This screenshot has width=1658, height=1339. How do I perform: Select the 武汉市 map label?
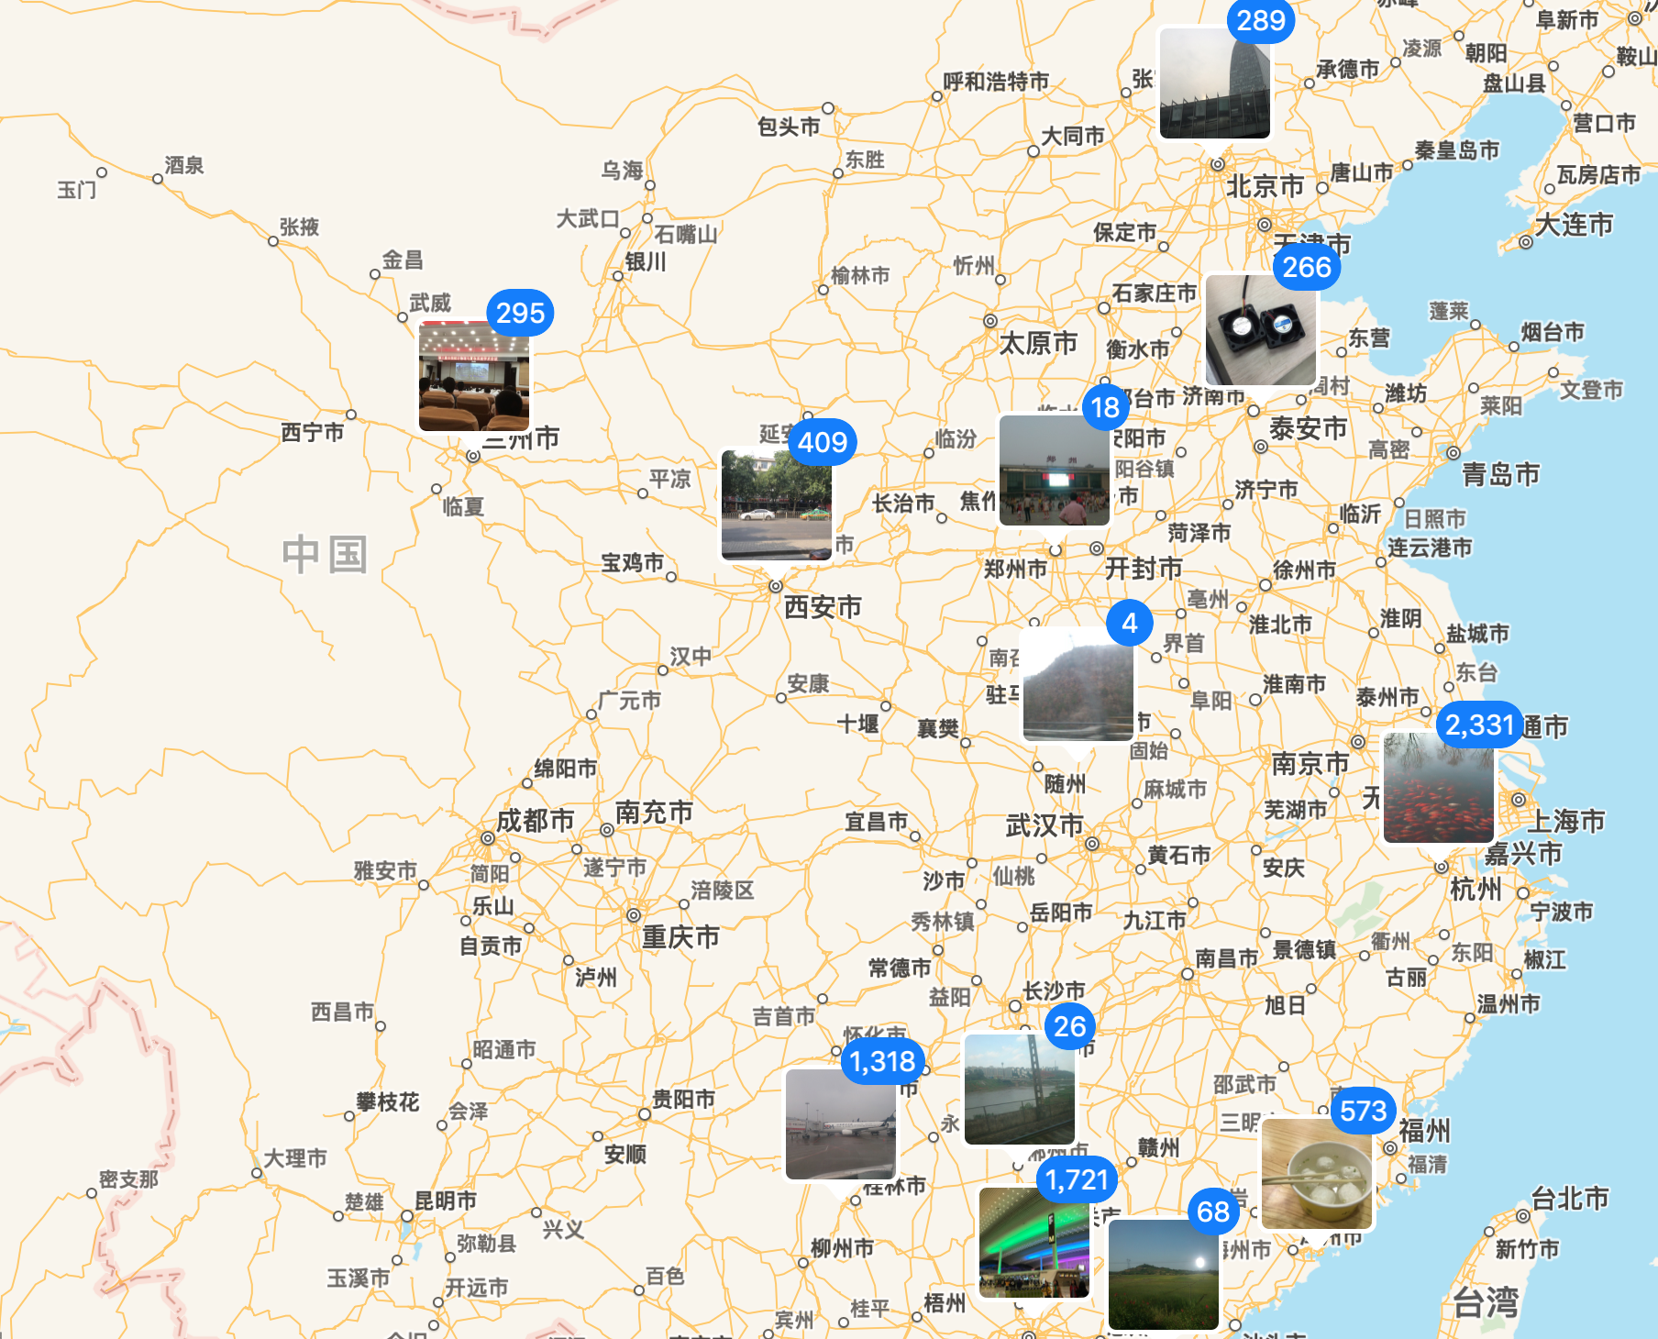point(1045,825)
